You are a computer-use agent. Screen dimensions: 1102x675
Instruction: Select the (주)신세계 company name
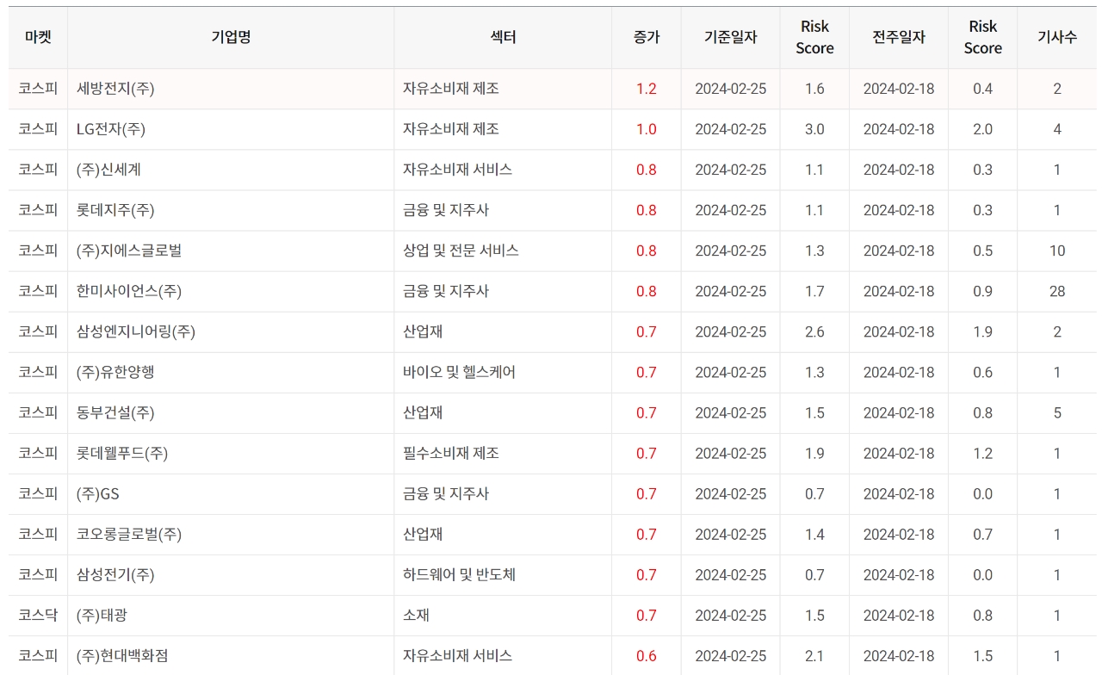[x=108, y=170]
